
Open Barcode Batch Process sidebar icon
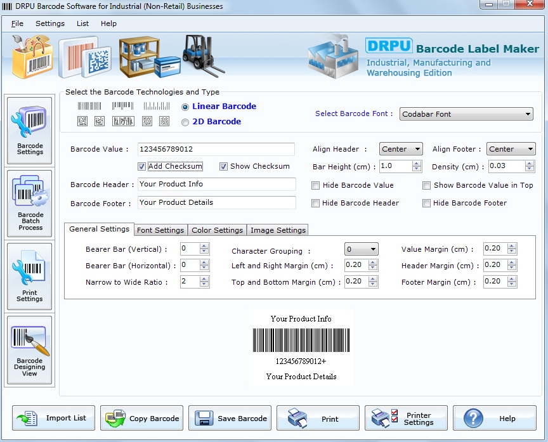click(x=29, y=204)
